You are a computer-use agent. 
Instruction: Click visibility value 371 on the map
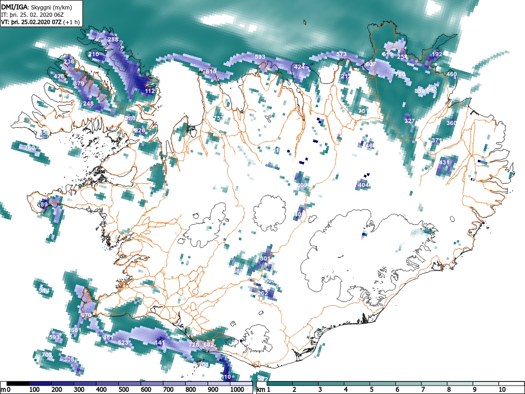pos(437,140)
